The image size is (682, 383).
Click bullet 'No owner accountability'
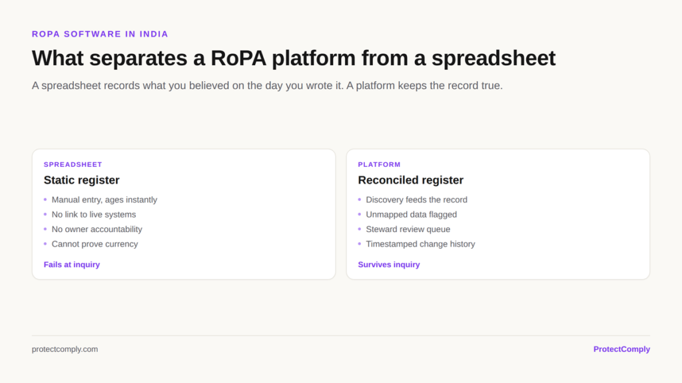(97, 229)
